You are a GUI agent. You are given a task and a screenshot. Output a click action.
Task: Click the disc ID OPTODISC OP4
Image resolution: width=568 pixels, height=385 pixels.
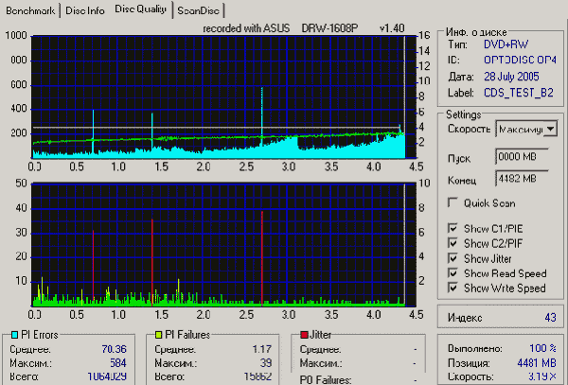pyautogui.click(x=520, y=60)
